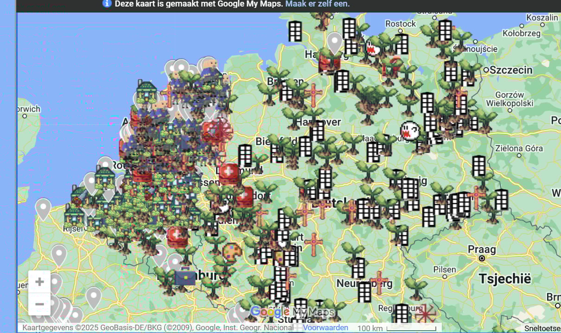The width and height of the screenshot is (561, 333).
Task: Select the cross marker overlapping the Neurenberg label
Action: pyautogui.click(x=379, y=282)
